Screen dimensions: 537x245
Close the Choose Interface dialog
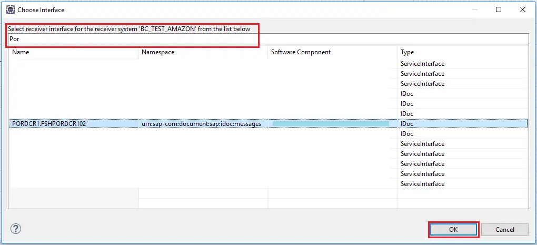pyautogui.click(x=523, y=9)
